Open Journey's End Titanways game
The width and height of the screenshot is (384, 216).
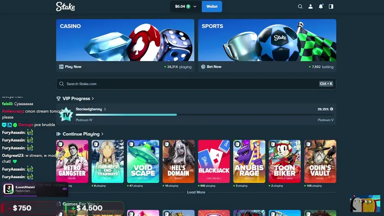tap(108, 162)
